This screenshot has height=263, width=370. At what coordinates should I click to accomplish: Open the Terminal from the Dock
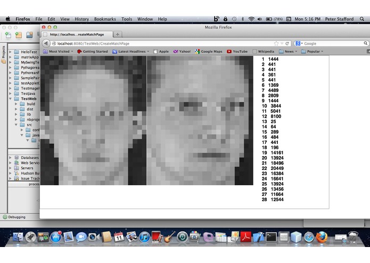tap(271, 237)
